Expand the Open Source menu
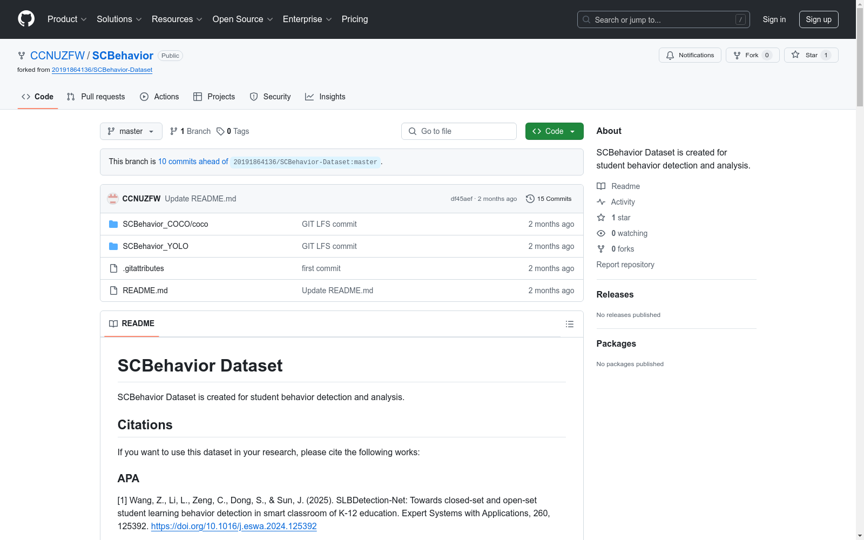This screenshot has height=540, width=864. tap(242, 19)
